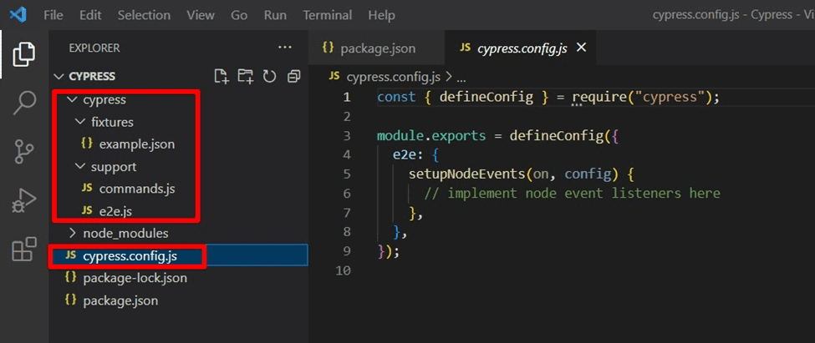Open the Search view icon
Screen dimensions: 815x343
pos(24,103)
